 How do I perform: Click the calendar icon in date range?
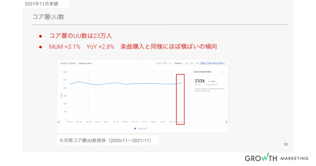tap(202, 63)
